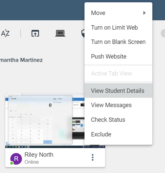Click the gray info icon at right edge
This screenshot has height=173, width=165.
tap(163, 33)
